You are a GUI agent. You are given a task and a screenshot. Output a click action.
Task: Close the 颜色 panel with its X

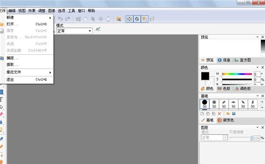262,67
